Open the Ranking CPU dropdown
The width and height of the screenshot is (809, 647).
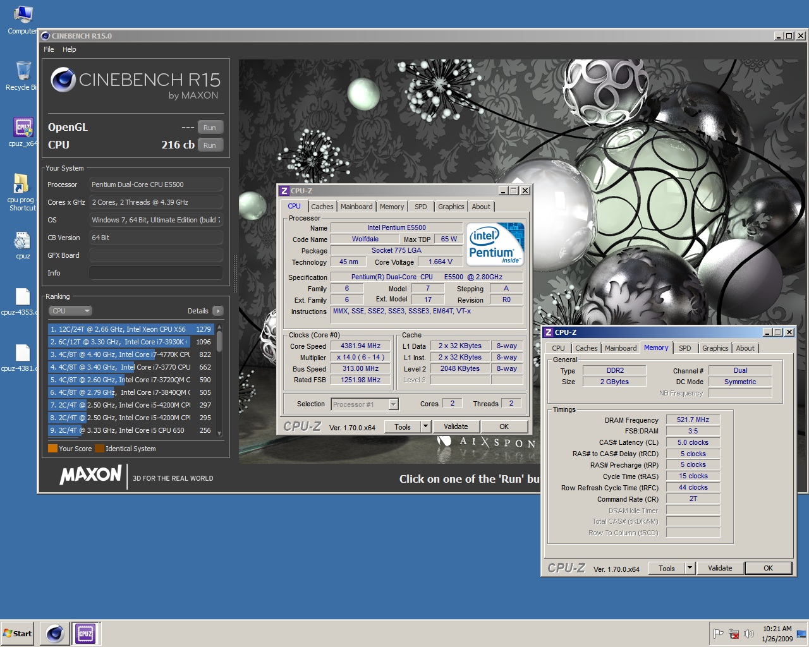(71, 311)
